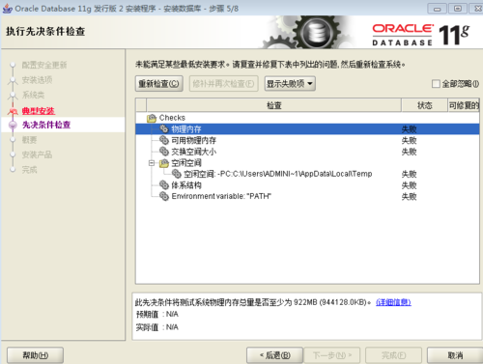Viewport: 483px width, 364px height.
Task: Collapse the 空闲空间 tree node
Action: [152, 163]
